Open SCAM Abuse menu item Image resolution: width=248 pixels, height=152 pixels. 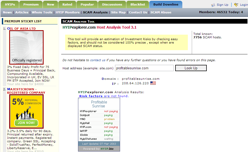[x=161, y=12]
